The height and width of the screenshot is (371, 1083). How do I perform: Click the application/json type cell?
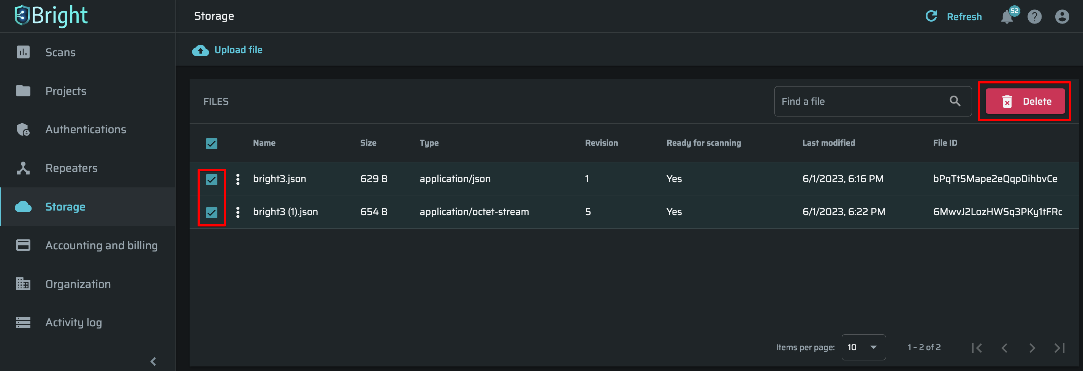[455, 179]
